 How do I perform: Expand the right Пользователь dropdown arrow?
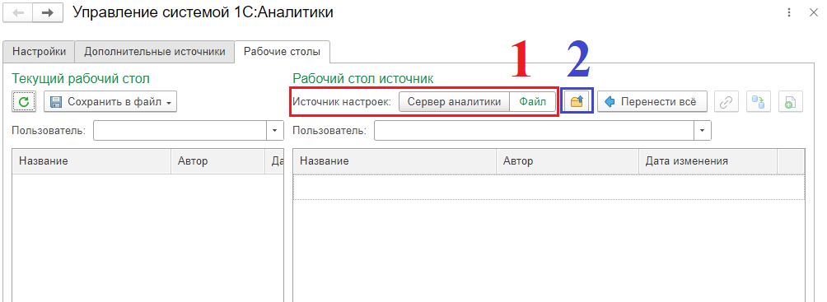pos(702,130)
